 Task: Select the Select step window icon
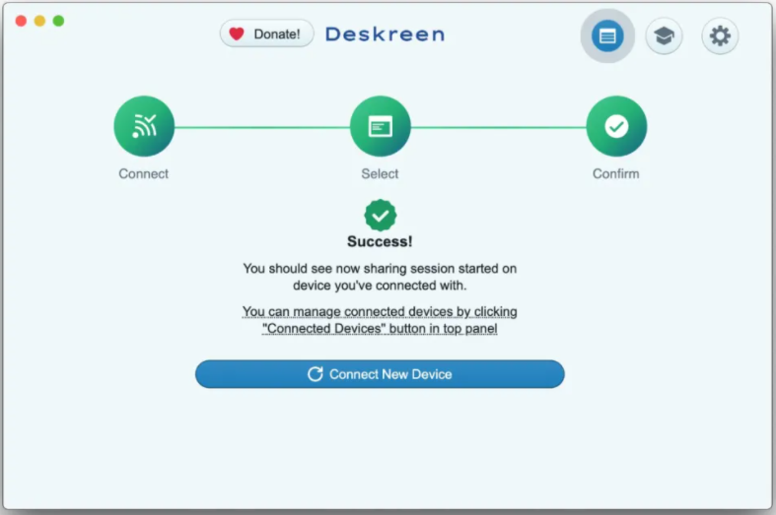click(380, 126)
